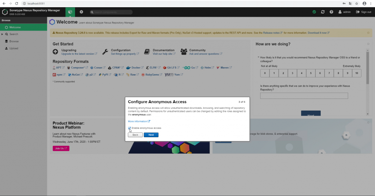Click the survey improvement text field
This screenshot has height=196, width=375.
[304, 96]
